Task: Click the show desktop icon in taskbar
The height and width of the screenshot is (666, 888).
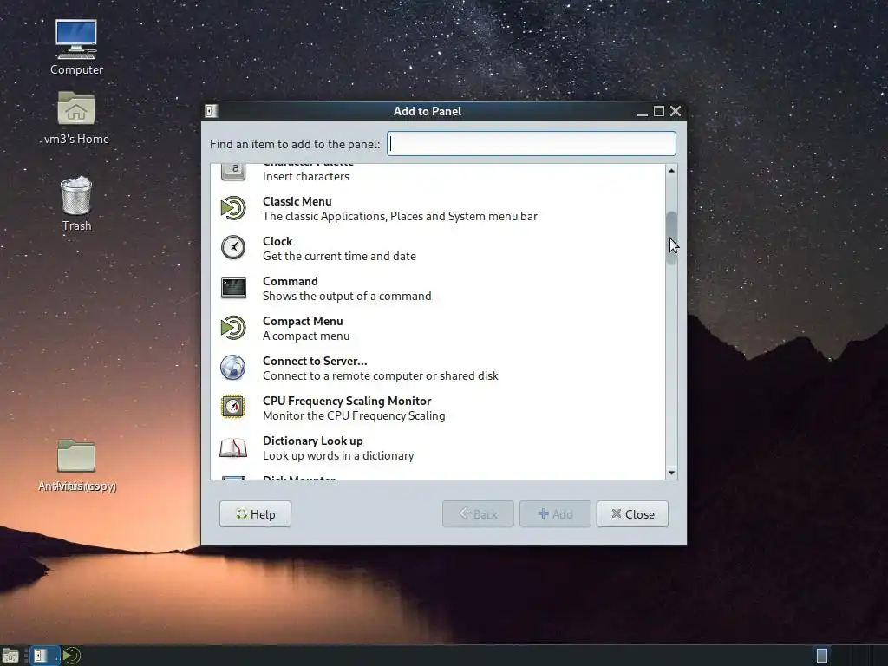Action: click(10, 656)
